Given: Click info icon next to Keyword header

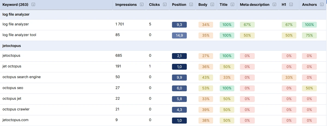Looking at the screenshot, I should [x=33, y=5].
